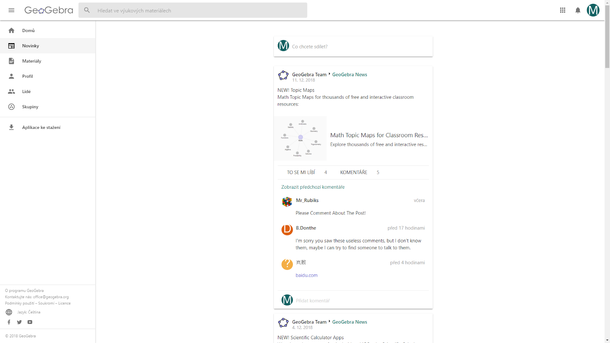Viewport: 610px width, 343px height.
Task: Open Podmínky použití link
Action: (19, 303)
